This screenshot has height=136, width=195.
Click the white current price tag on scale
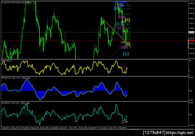(x=191, y=32)
